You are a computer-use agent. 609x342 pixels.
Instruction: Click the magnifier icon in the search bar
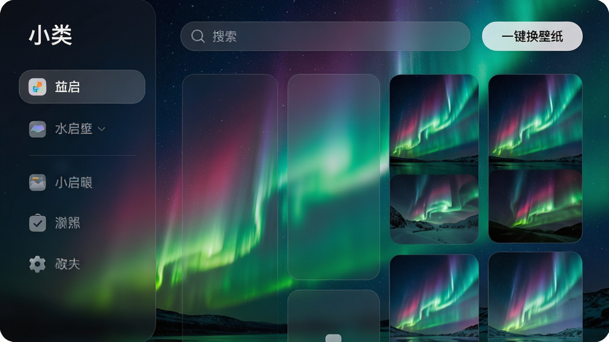(197, 36)
